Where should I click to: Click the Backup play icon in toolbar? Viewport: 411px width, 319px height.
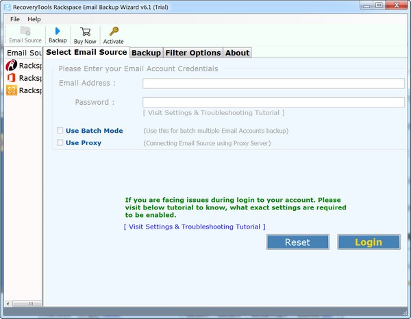pyautogui.click(x=58, y=31)
